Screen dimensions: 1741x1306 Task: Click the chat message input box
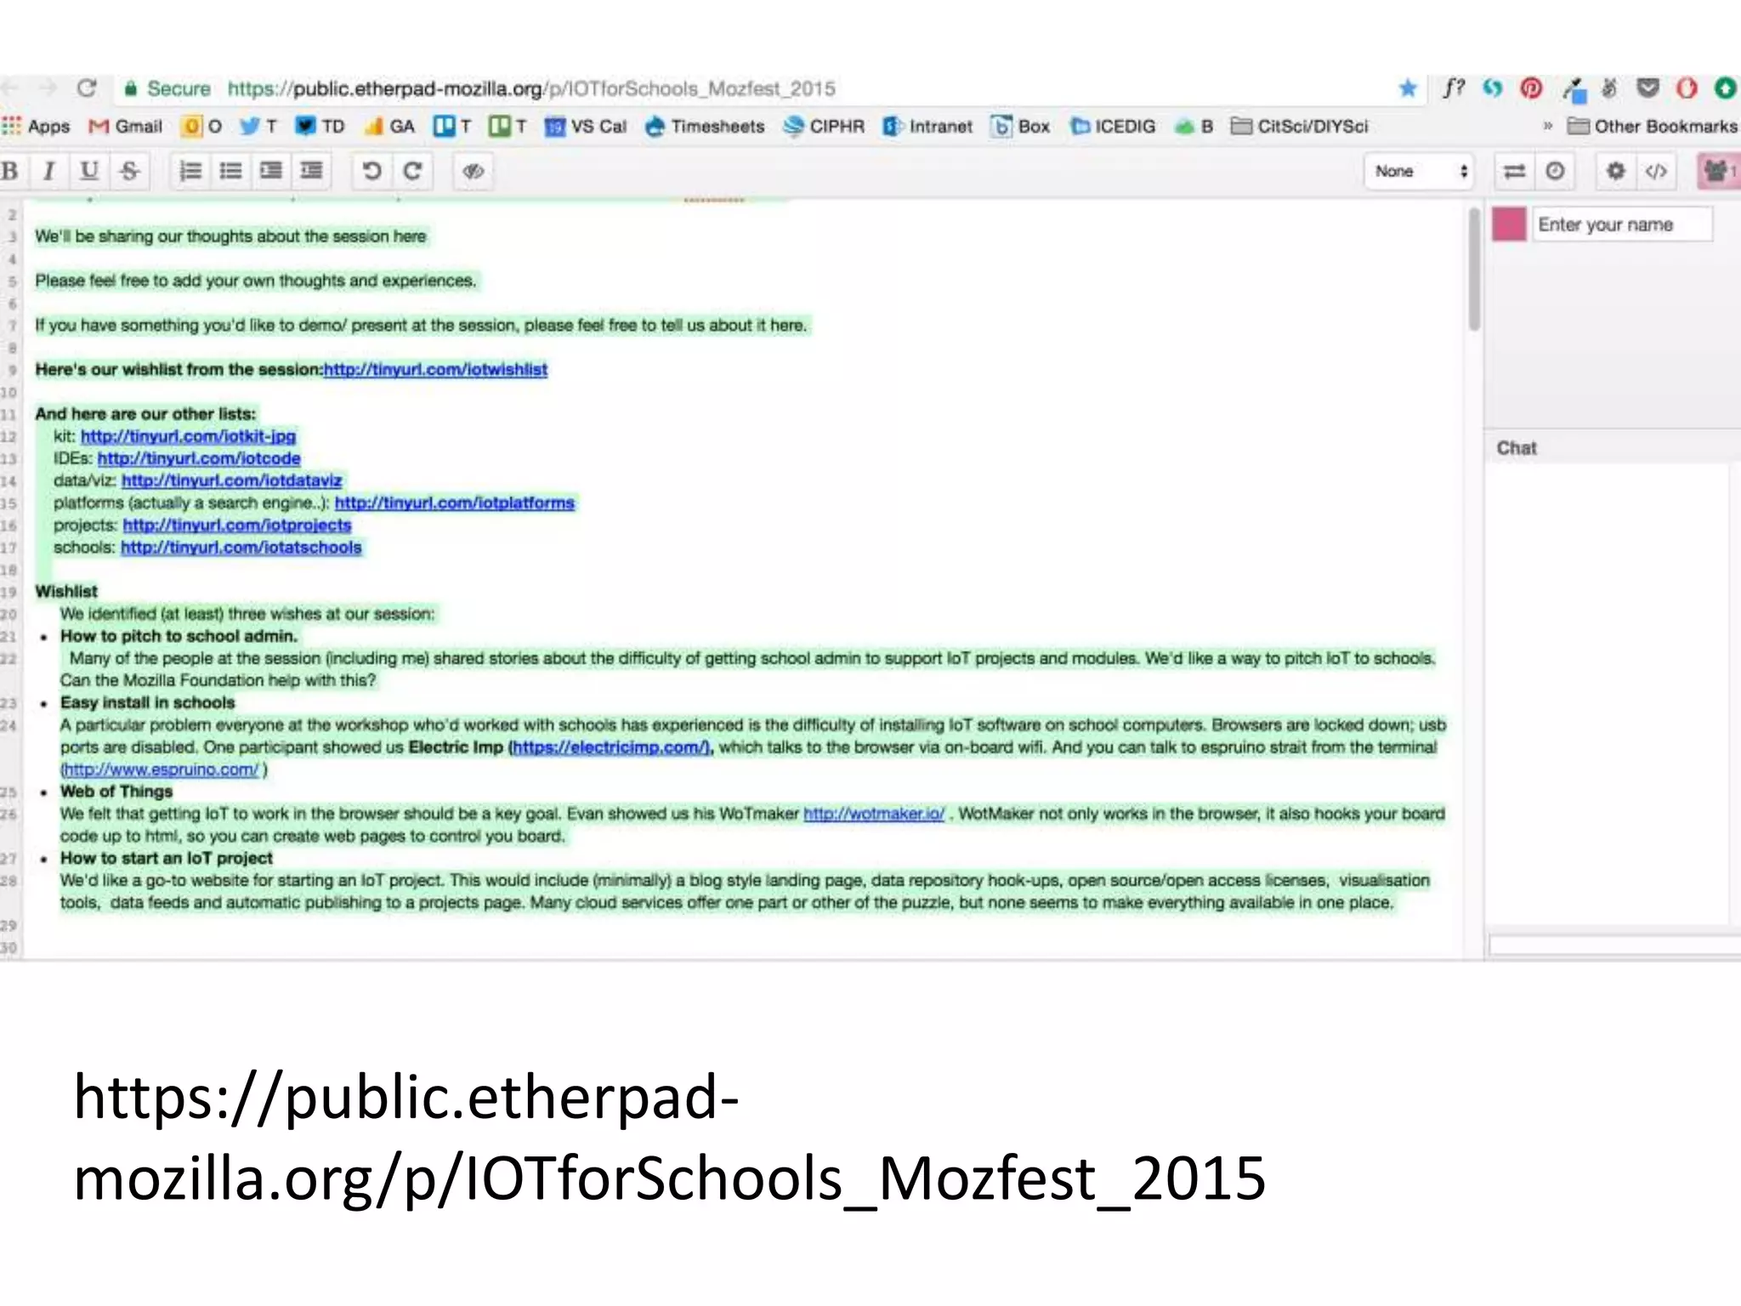(1615, 945)
